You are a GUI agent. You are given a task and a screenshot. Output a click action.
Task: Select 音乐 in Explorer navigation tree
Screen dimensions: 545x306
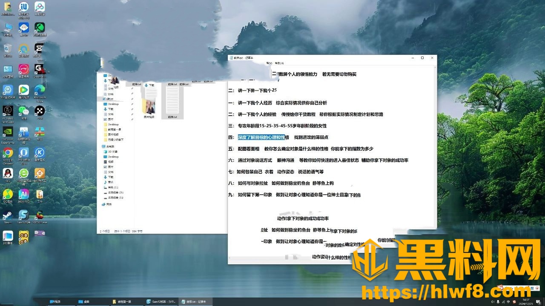(x=109, y=182)
